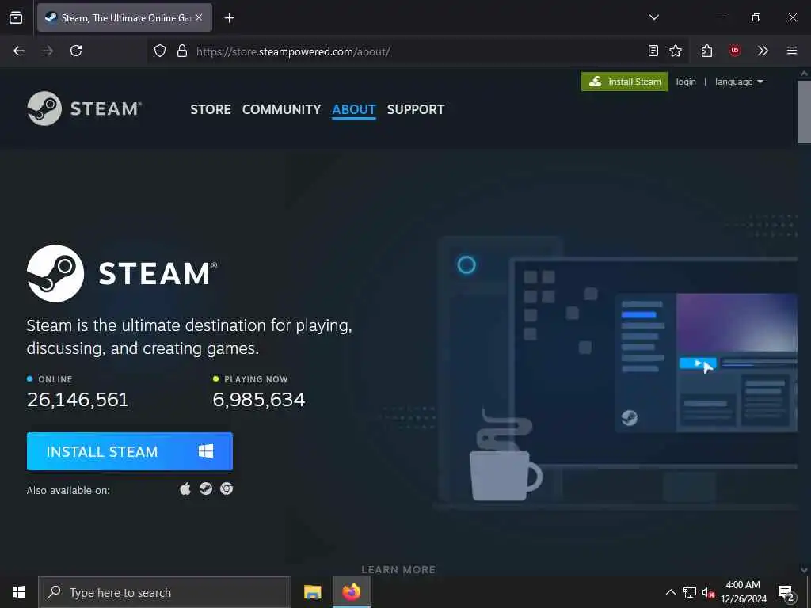
Task: Open the Firefox View icon
Action: [16, 17]
